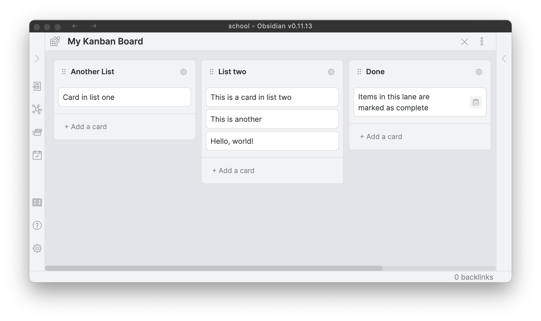Click the 0 backlinks status text
The image size is (541, 321).
click(473, 277)
